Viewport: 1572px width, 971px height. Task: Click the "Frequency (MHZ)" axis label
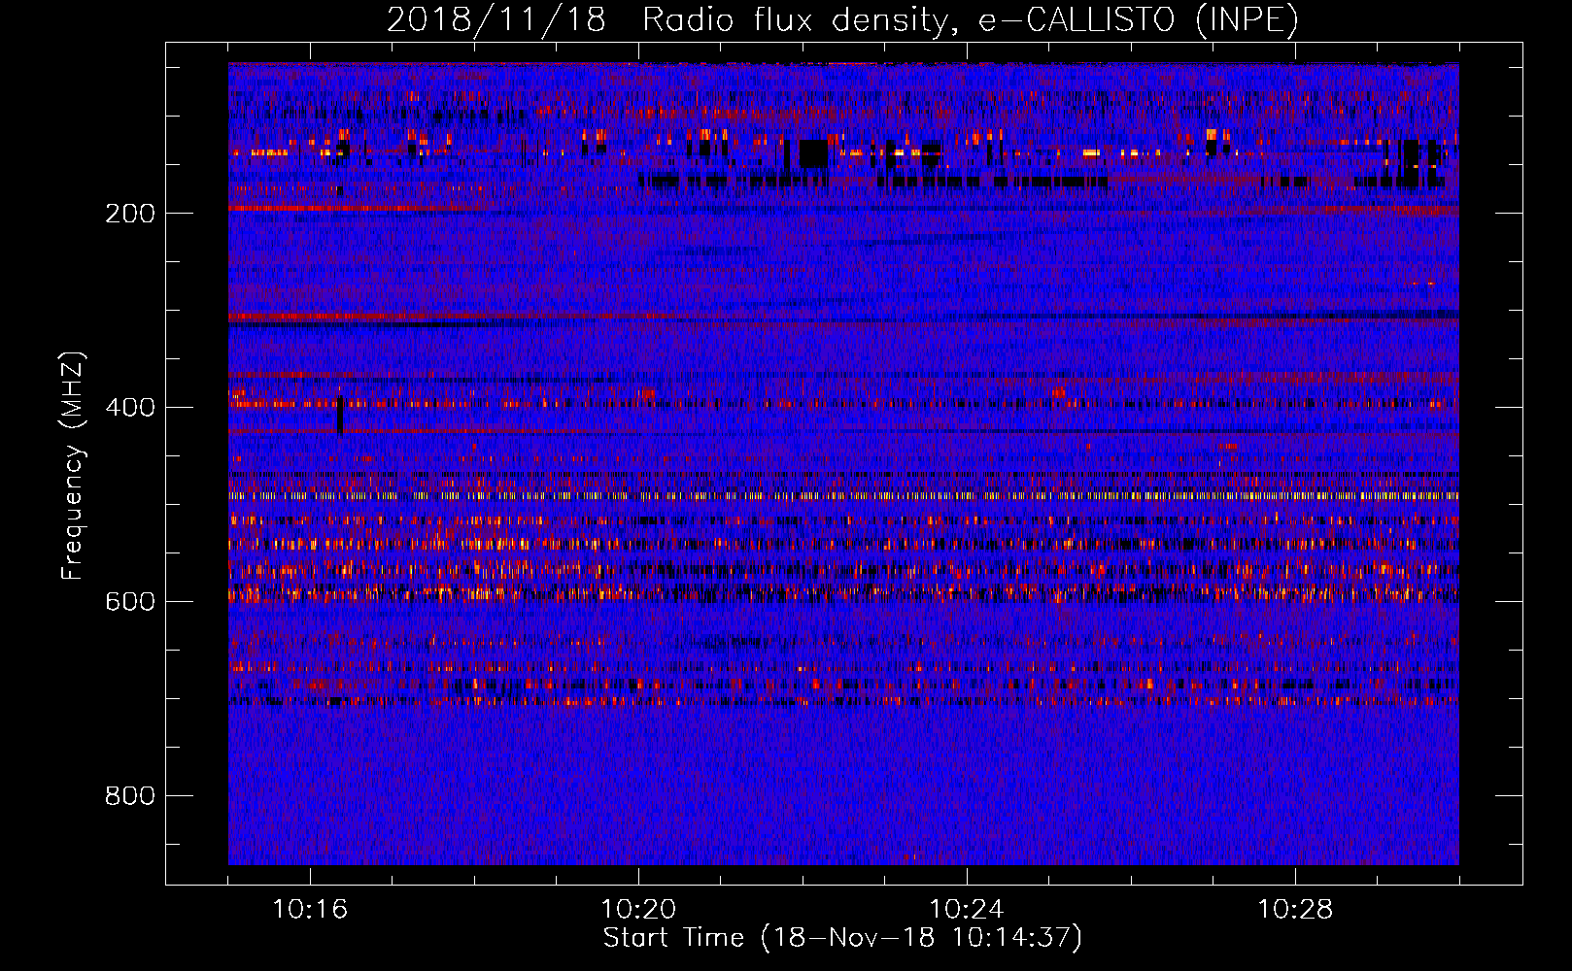click(73, 466)
